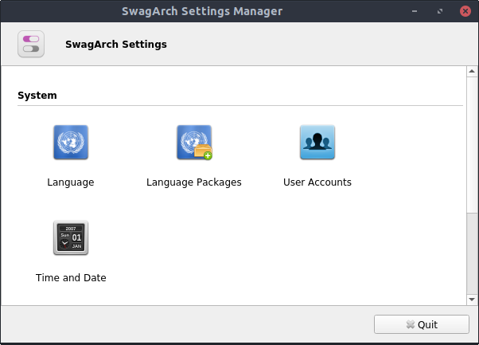Select the "Language Packages" text label

(x=194, y=182)
